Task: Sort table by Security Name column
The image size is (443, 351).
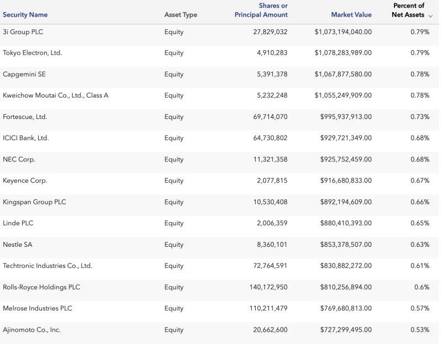Action: tap(25, 15)
